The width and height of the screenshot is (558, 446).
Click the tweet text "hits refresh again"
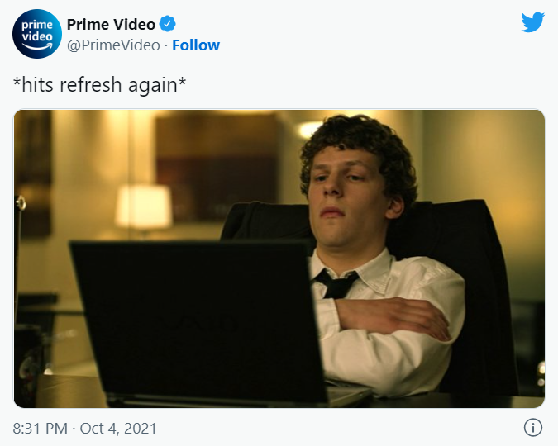(100, 84)
